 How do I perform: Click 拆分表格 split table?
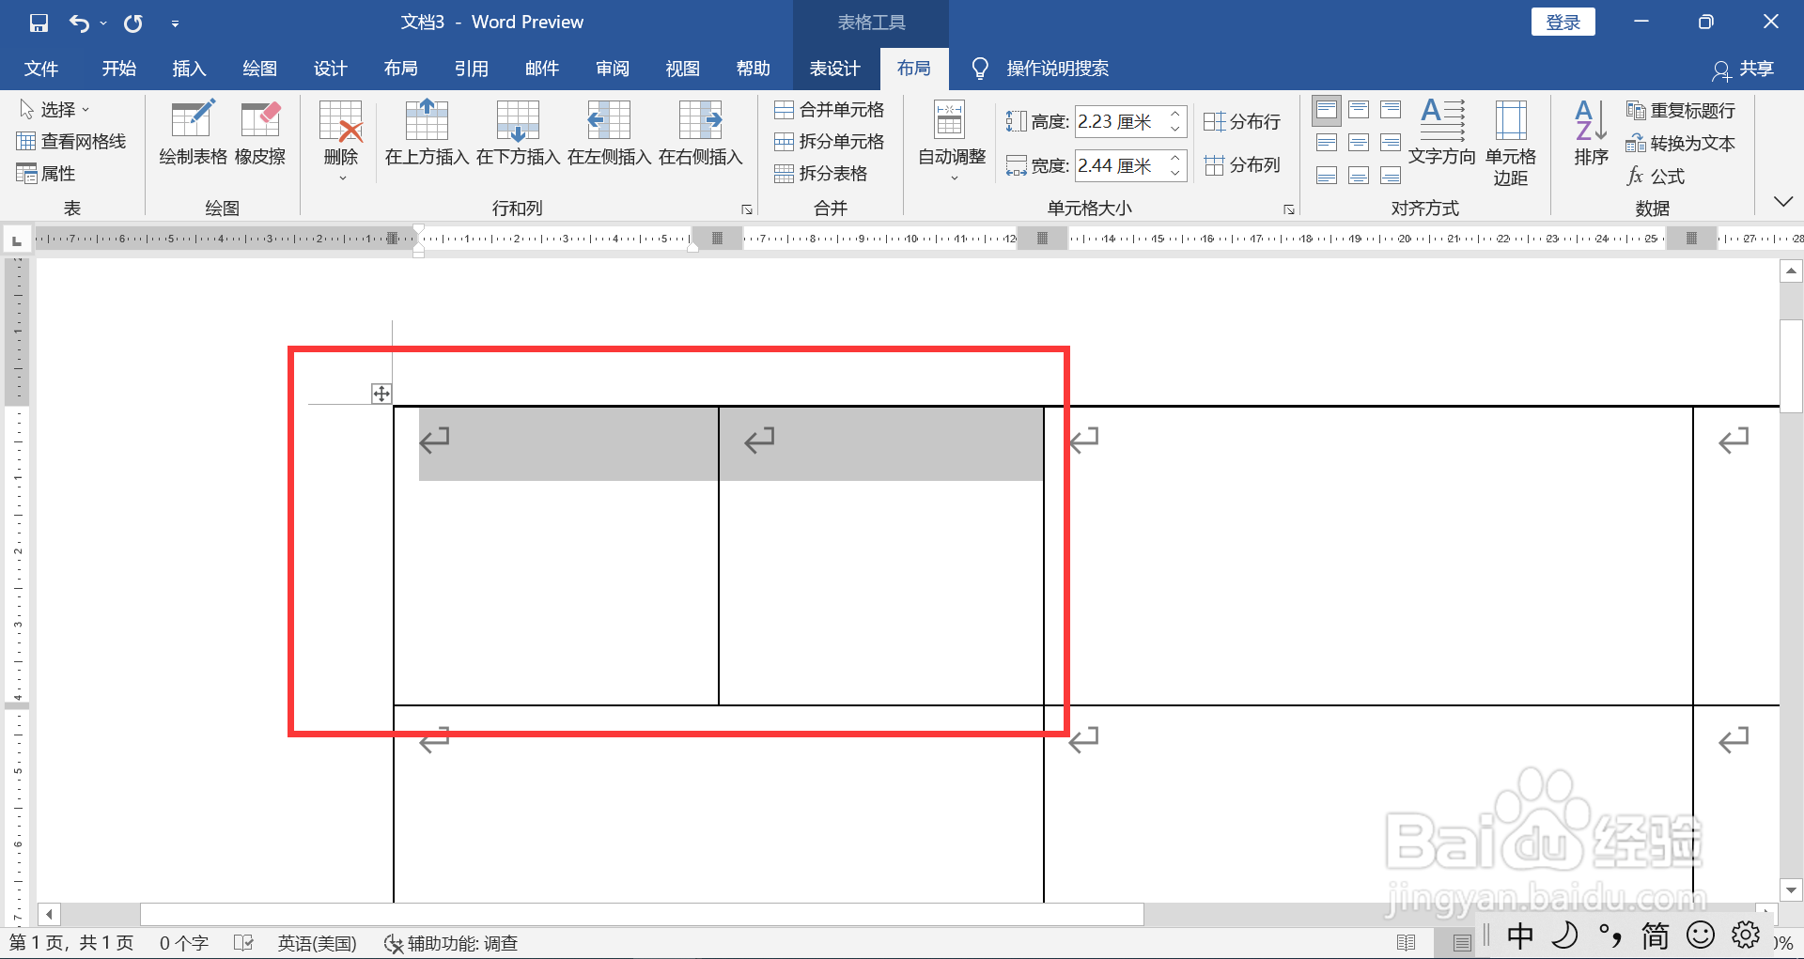point(820,174)
